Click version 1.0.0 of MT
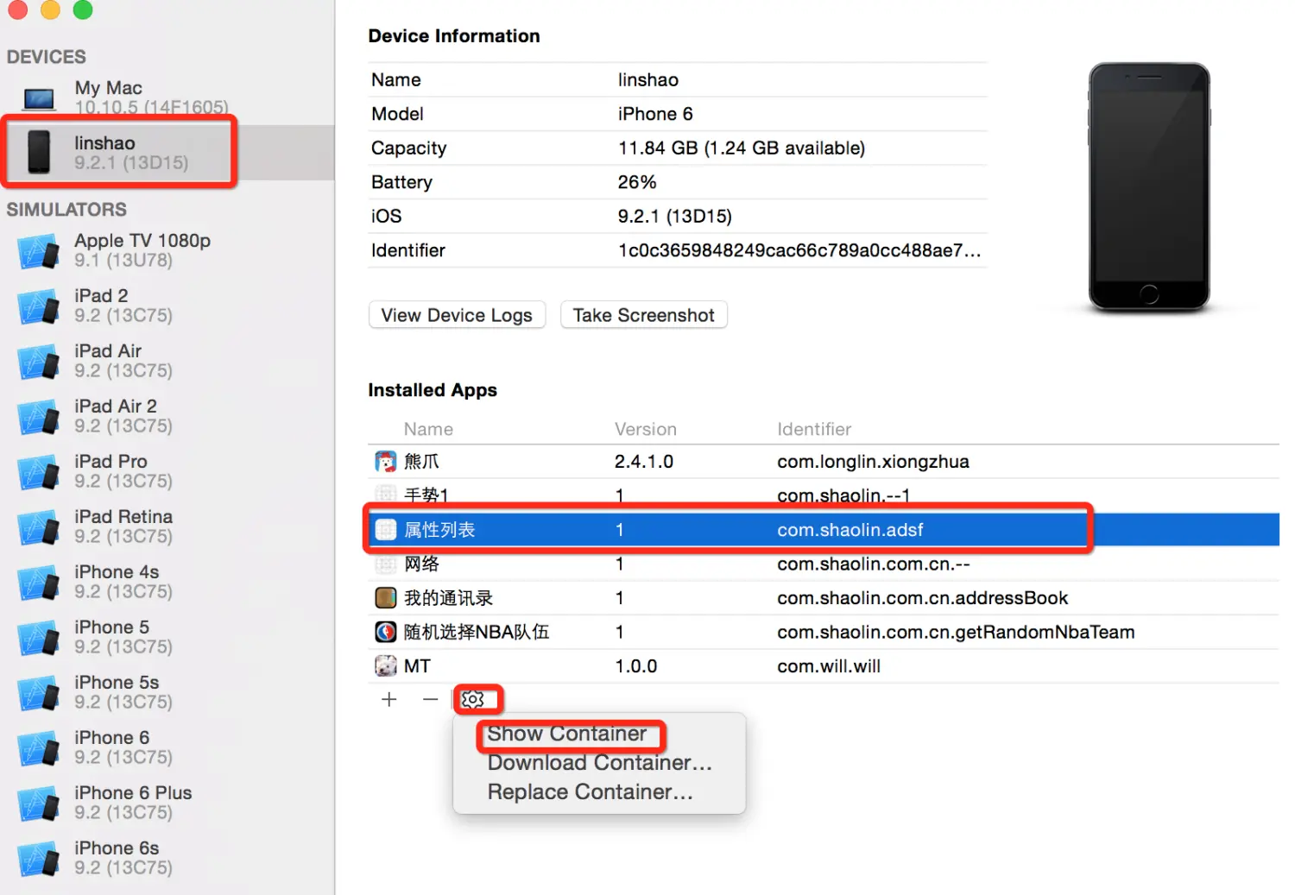The width and height of the screenshot is (1295, 895). 636,666
